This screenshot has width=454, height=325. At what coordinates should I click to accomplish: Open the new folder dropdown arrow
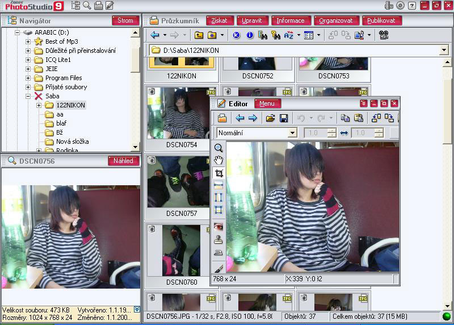point(222,35)
